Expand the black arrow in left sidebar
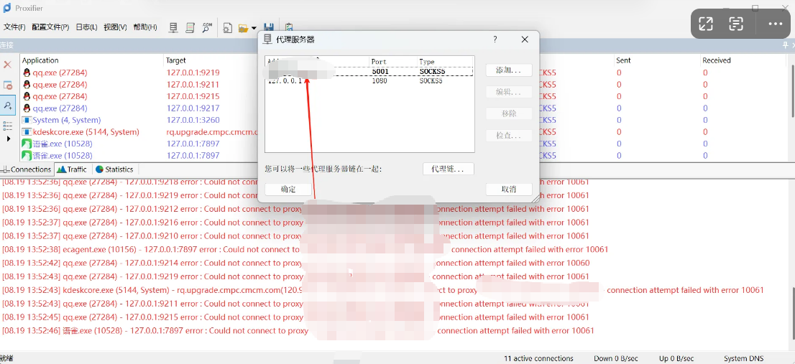This screenshot has width=795, height=364. click(x=8, y=139)
